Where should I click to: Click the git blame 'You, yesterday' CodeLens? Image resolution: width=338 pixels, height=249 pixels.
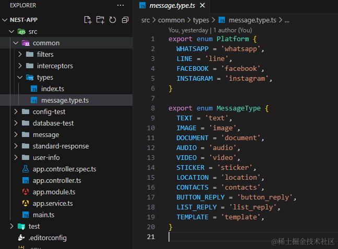pos(188,30)
